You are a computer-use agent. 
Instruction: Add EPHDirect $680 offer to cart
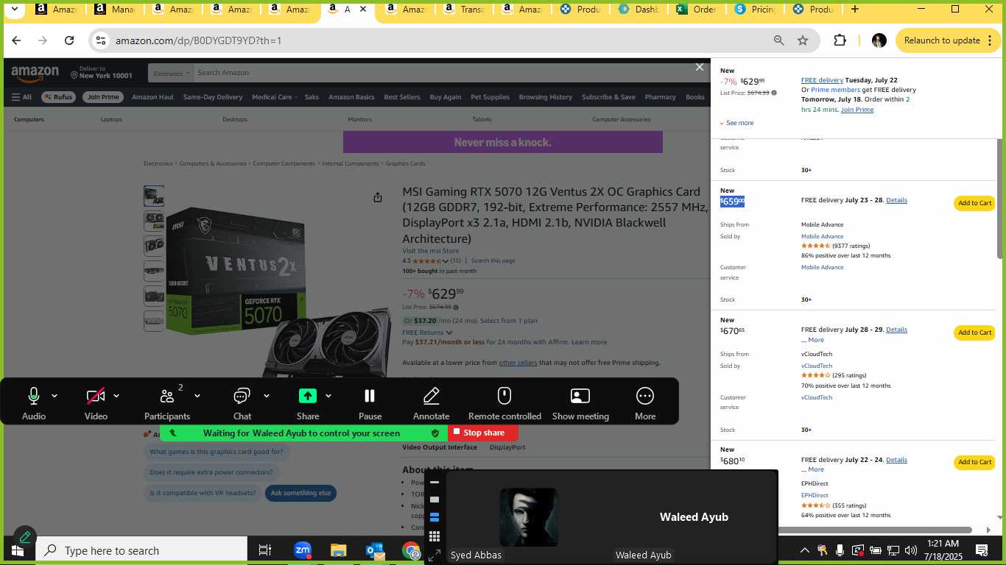[974, 462]
